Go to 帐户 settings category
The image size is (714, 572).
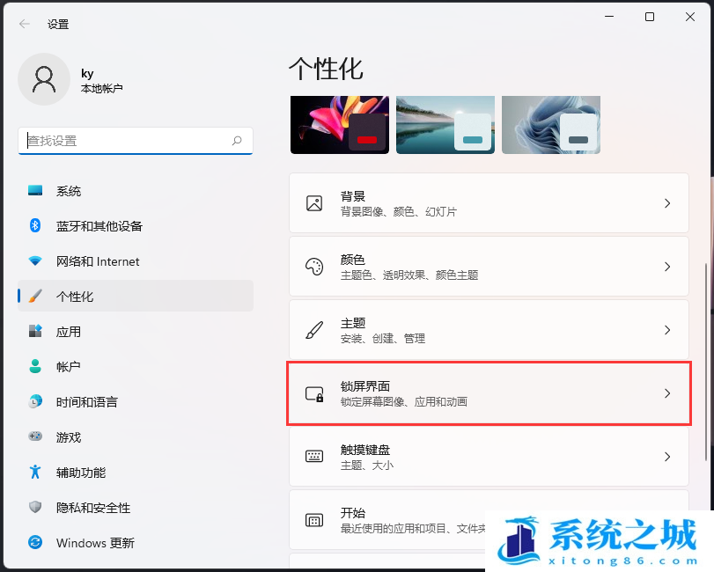(136, 367)
